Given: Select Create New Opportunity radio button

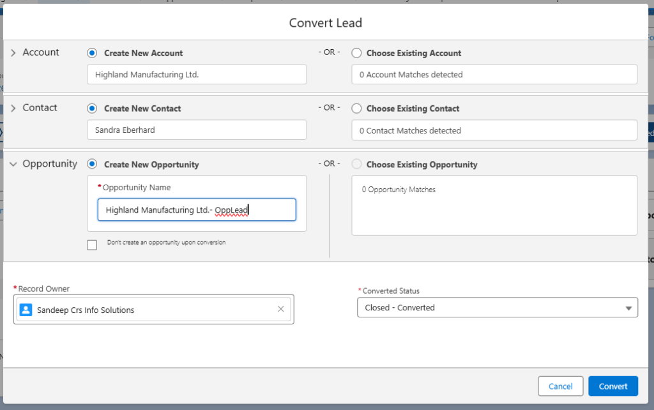Looking at the screenshot, I should 91,163.
